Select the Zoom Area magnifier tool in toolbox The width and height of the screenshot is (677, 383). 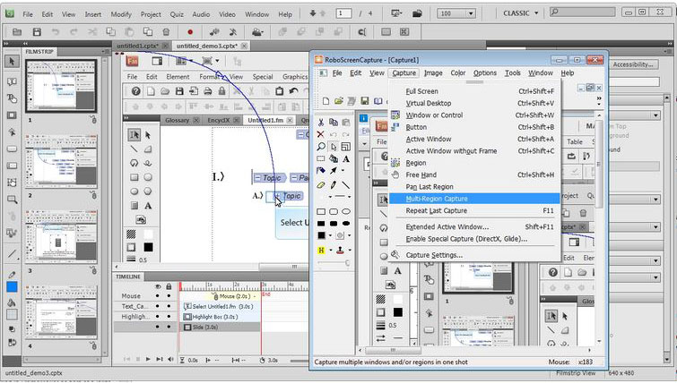(12, 200)
